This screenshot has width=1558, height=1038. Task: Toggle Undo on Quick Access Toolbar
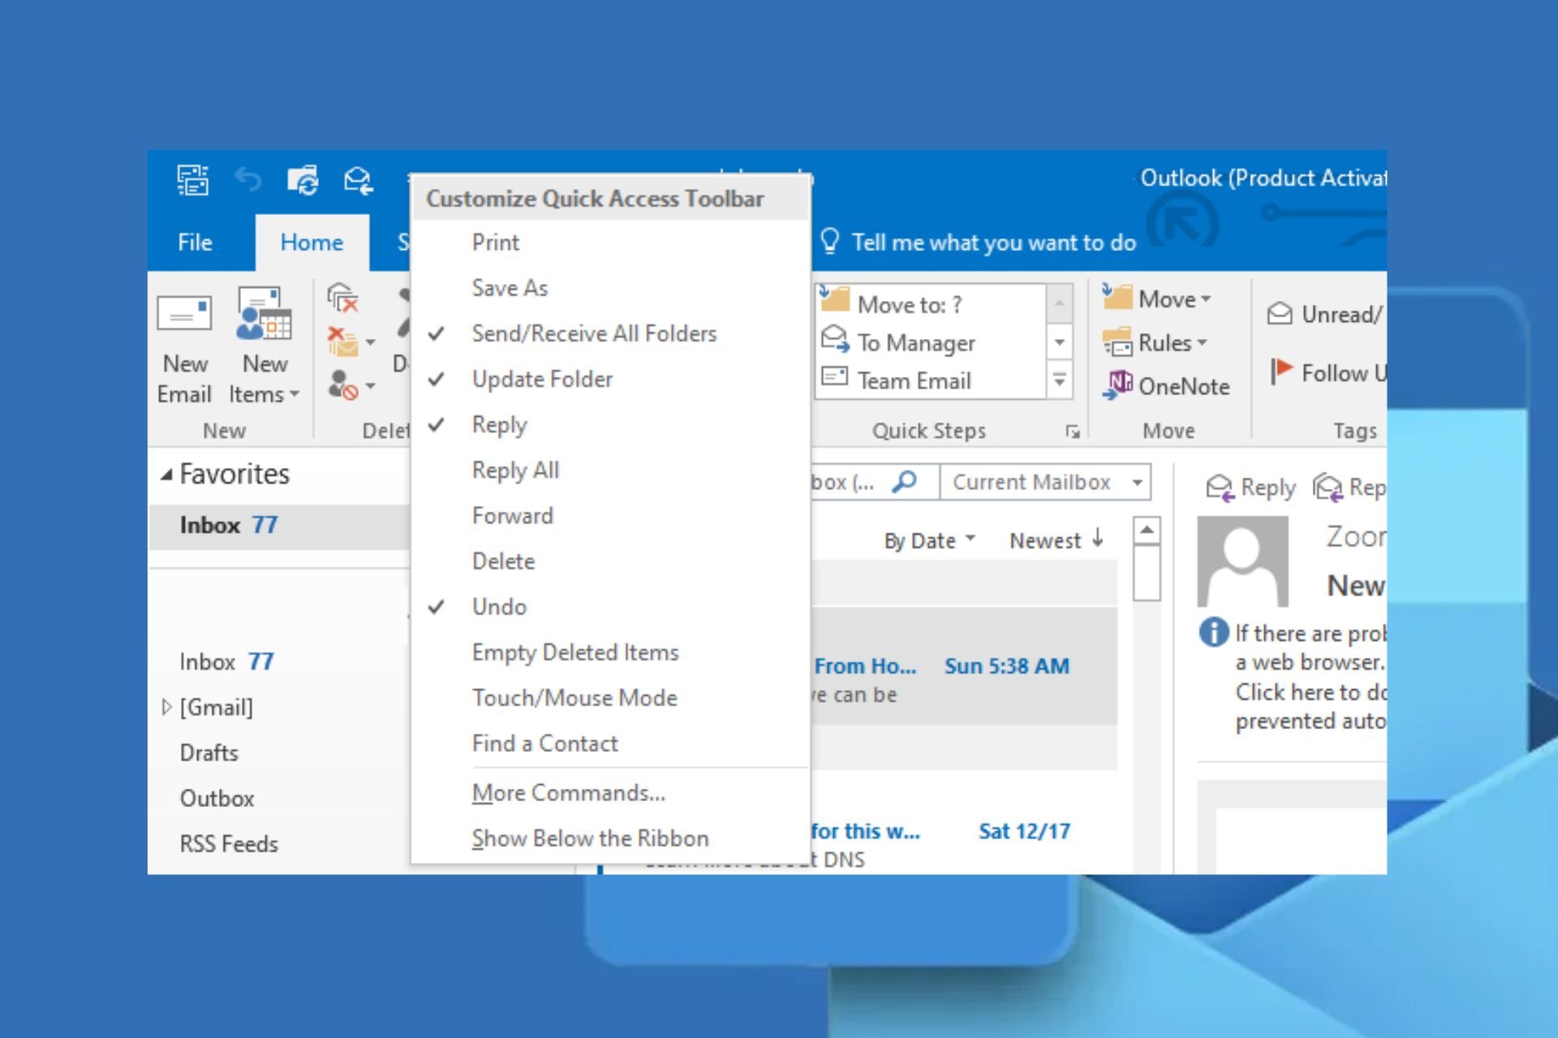pyautogui.click(x=500, y=606)
